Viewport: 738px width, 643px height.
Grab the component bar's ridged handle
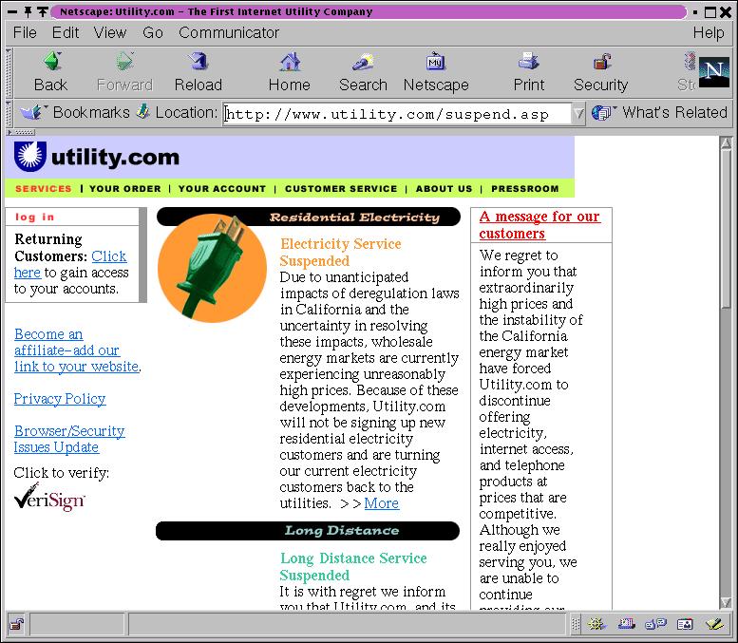coord(576,625)
